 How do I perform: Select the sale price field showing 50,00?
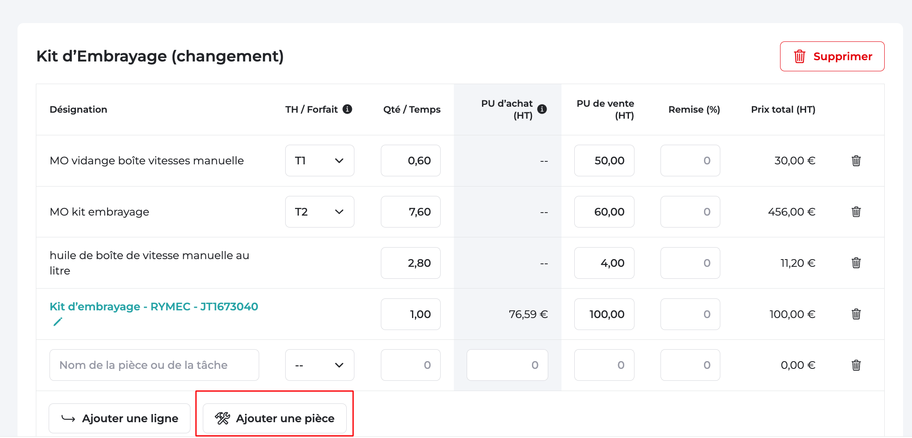[x=604, y=161]
